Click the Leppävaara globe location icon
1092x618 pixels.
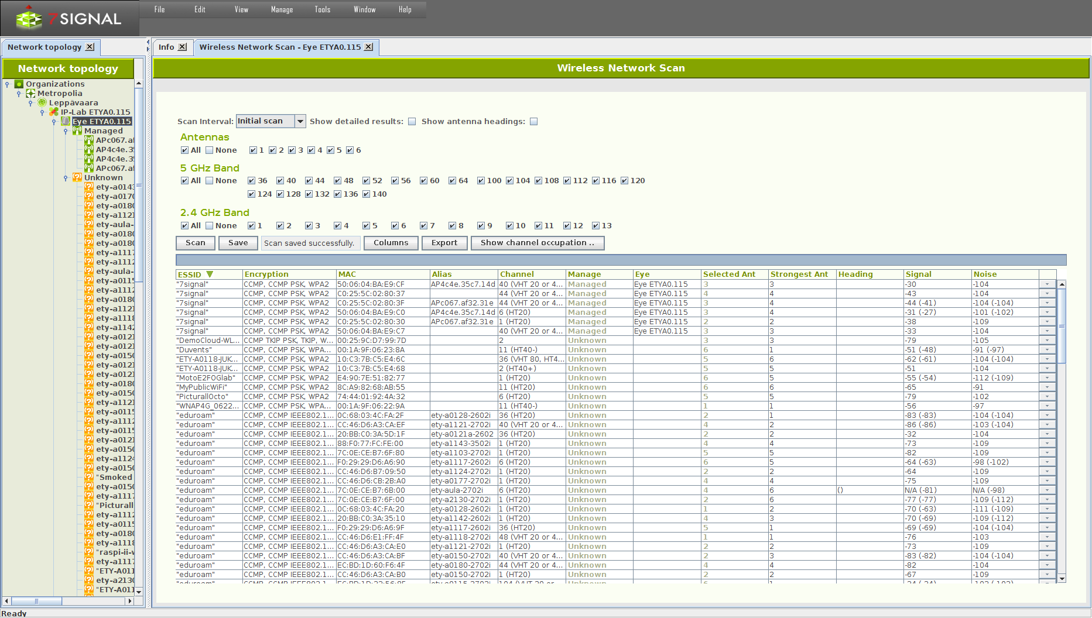[42, 103]
